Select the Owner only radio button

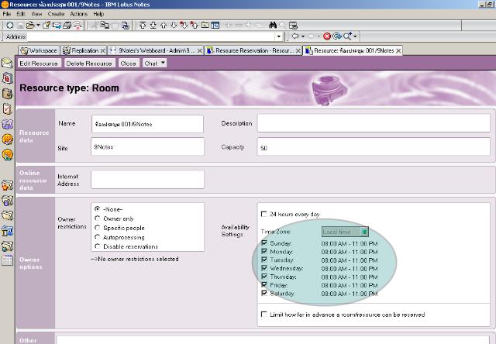[98, 218]
